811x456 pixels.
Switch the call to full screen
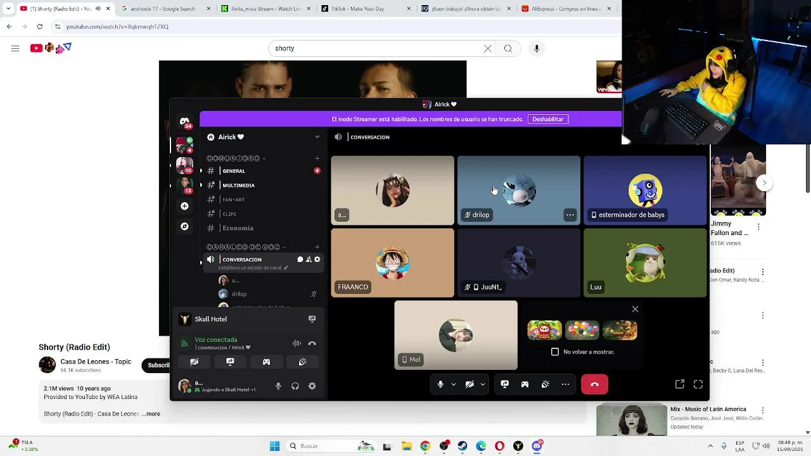click(x=698, y=384)
